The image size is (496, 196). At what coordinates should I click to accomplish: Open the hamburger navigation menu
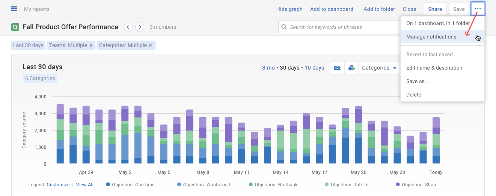click(14, 9)
